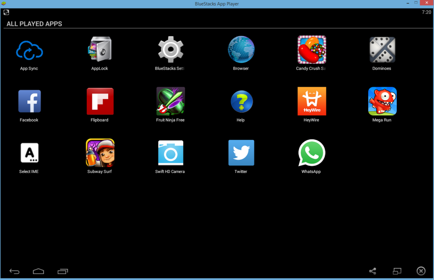
Task: Open the Dominoes game icon
Action: coord(382,50)
